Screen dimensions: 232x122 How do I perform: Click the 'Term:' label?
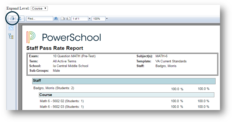(34, 61)
